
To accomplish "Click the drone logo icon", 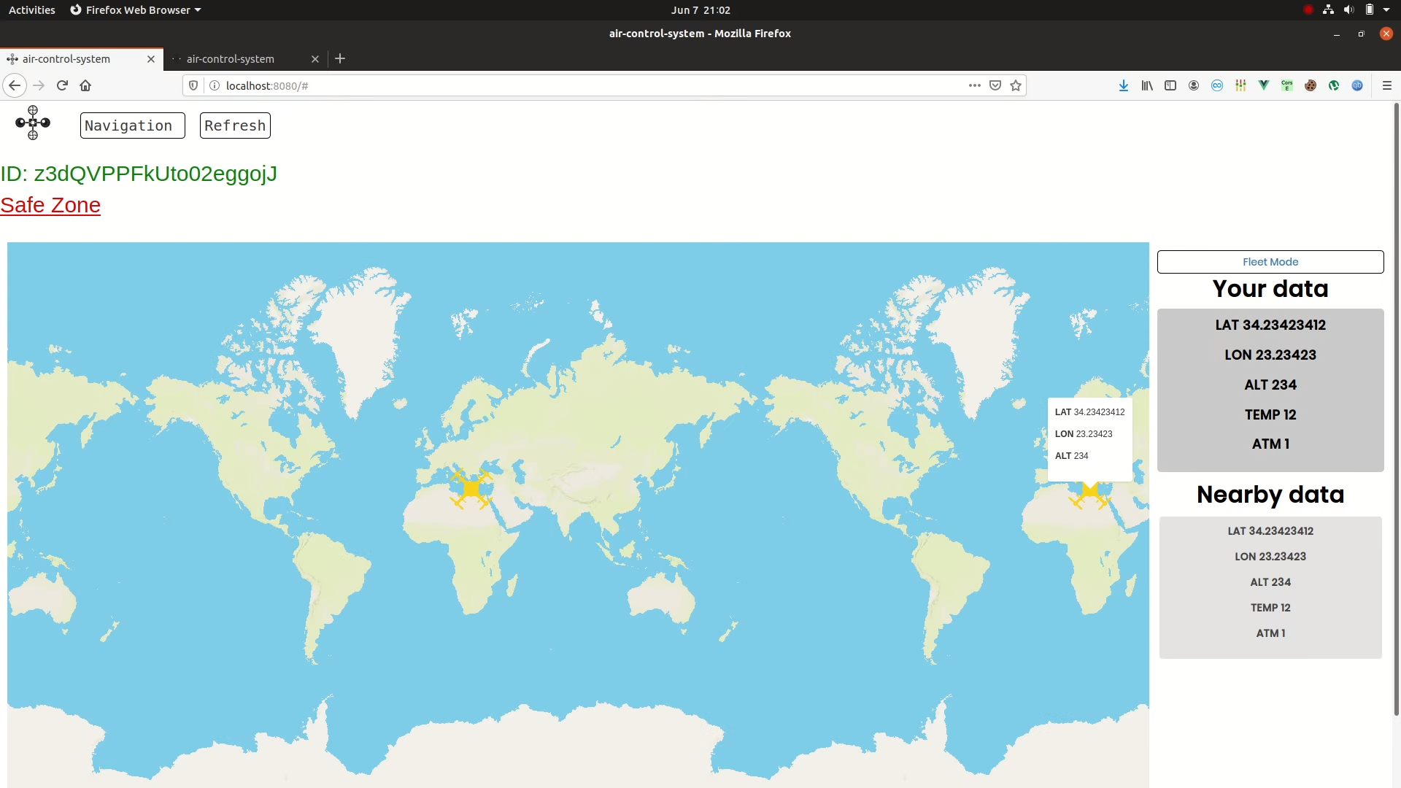I will (x=33, y=123).
